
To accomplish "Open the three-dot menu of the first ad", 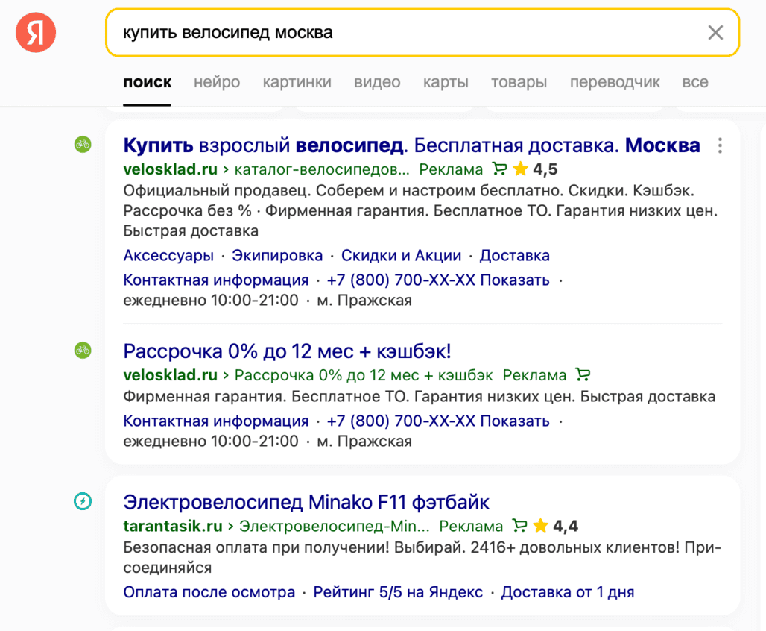I will [x=720, y=145].
